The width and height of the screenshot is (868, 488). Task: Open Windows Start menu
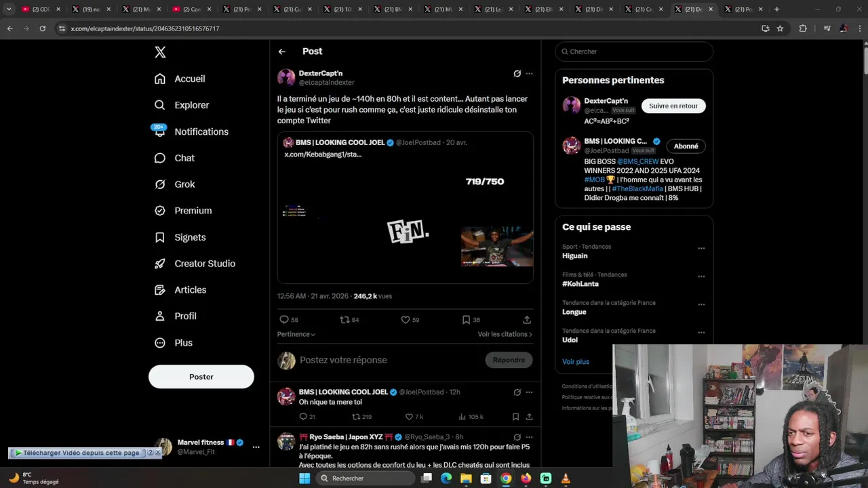(304, 479)
